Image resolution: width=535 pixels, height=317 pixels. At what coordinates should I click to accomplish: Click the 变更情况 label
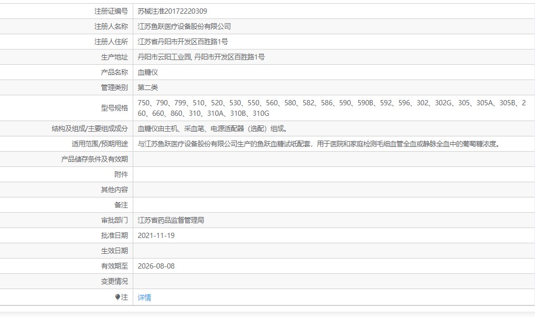(114, 282)
